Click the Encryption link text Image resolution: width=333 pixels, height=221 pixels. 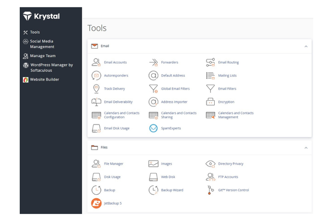(226, 102)
